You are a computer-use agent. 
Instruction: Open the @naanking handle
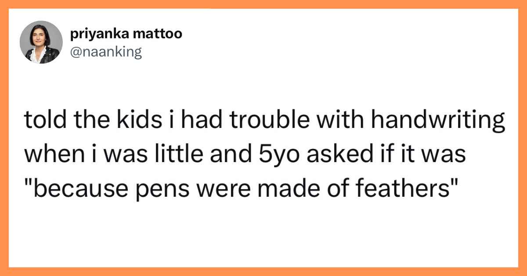[105, 52]
